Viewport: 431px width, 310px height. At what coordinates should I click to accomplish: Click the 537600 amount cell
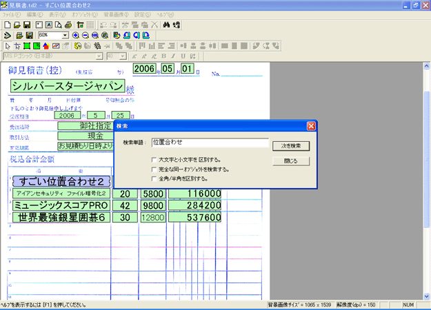(x=195, y=217)
